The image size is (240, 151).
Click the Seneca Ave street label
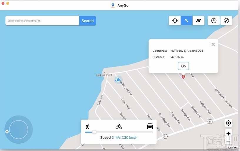pos(196,112)
